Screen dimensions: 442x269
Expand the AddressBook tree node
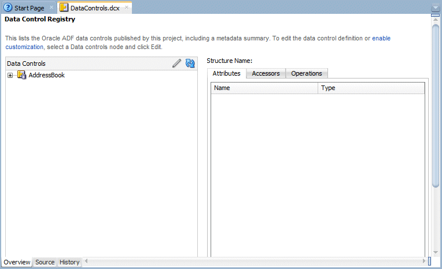pyautogui.click(x=10, y=76)
